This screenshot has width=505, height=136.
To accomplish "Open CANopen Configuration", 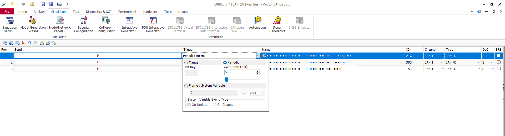I will pyautogui.click(x=106, y=21).
